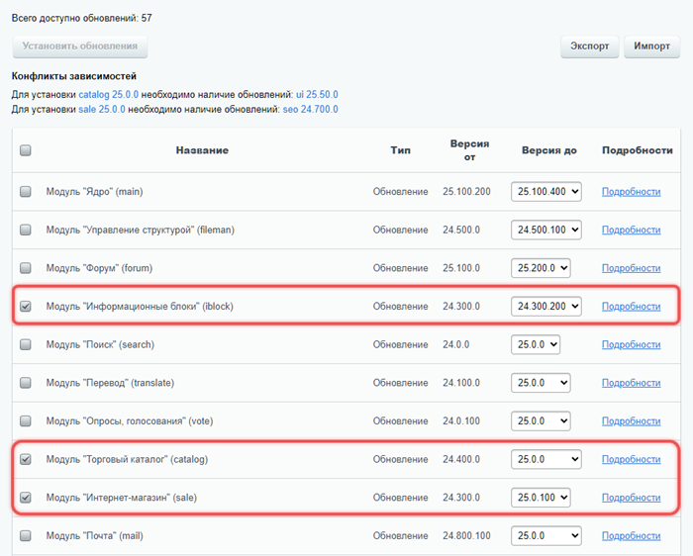The height and width of the screenshot is (556, 693).
Task: Open Подробности for main module
Action: pos(632,192)
